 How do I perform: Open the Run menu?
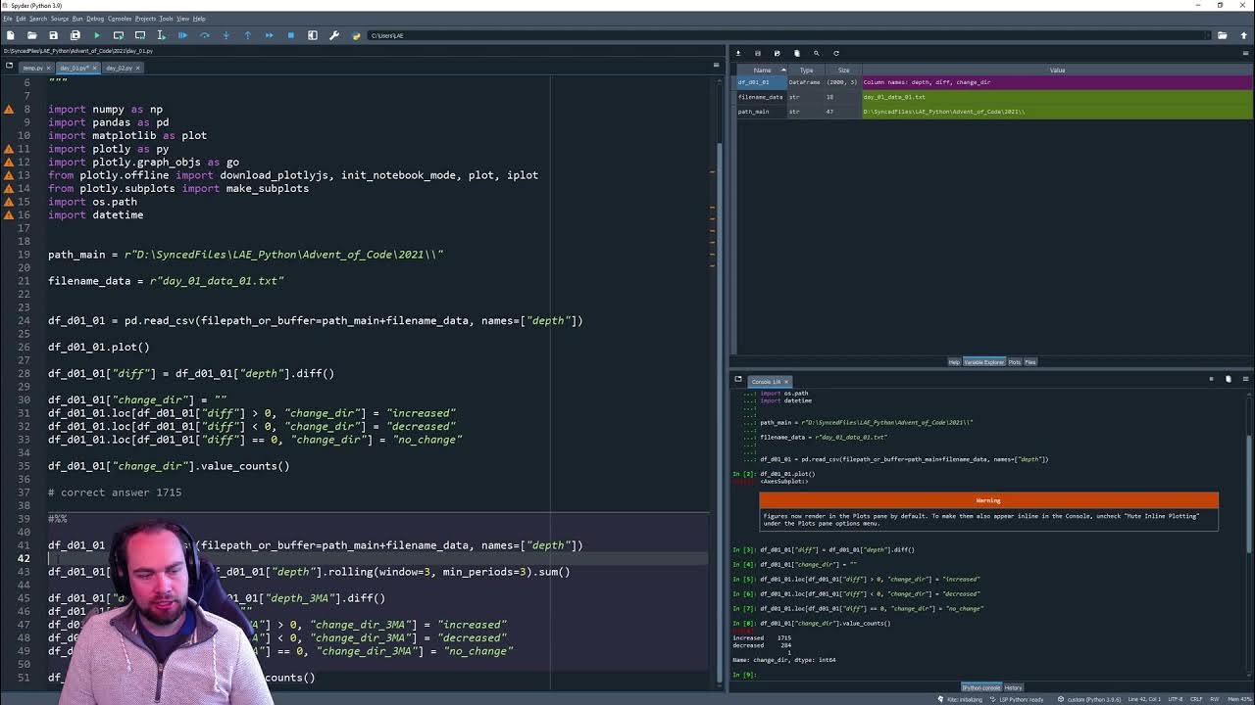[x=77, y=19]
